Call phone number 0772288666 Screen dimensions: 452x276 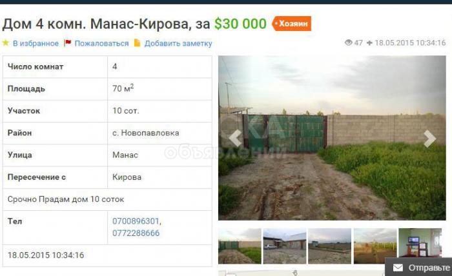136,233
